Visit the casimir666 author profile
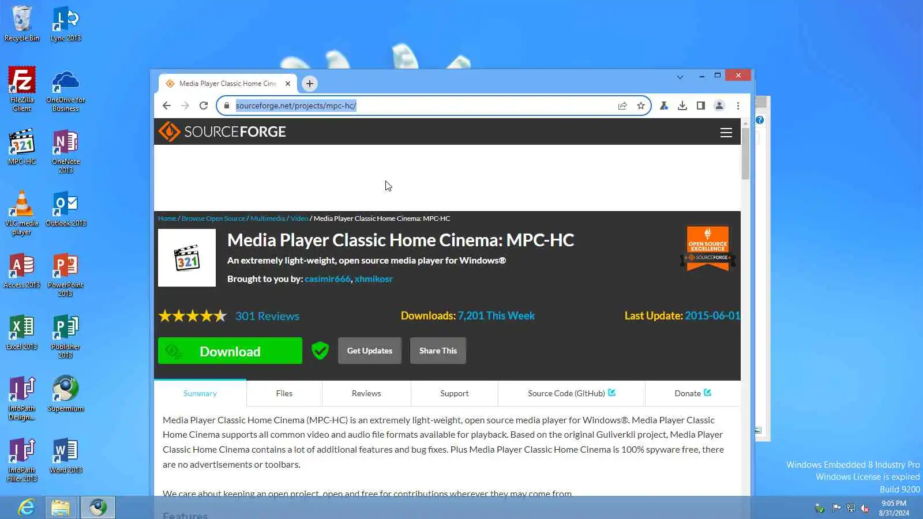The width and height of the screenshot is (923, 519). pyautogui.click(x=328, y=279)
